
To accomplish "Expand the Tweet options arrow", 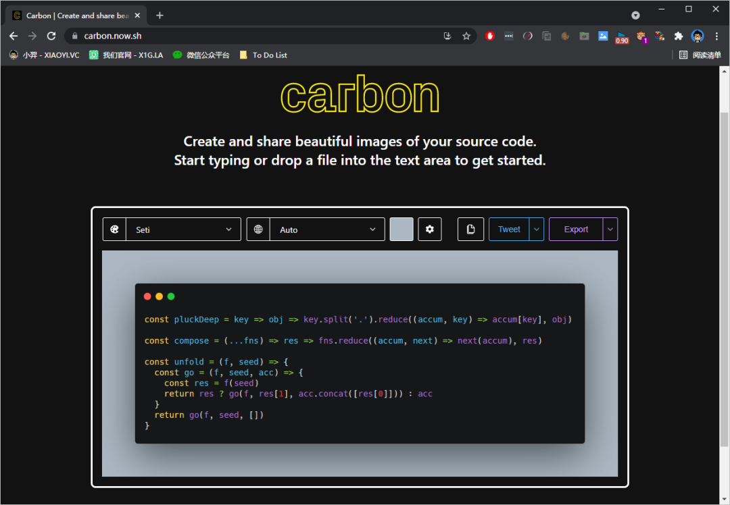I will (x=537, y=230).
